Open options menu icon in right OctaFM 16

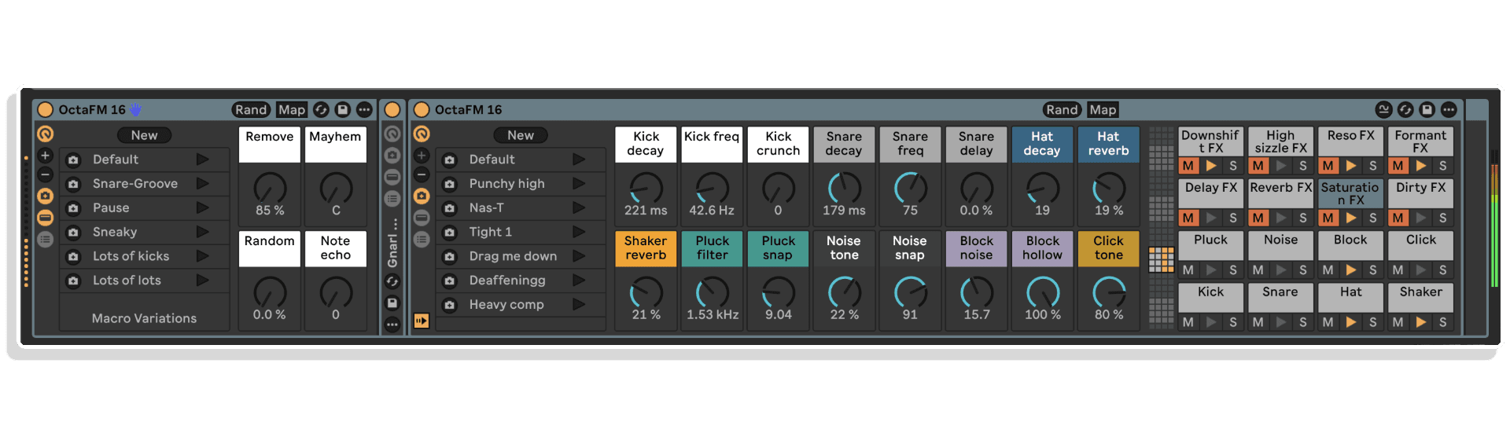point(1449,110)
